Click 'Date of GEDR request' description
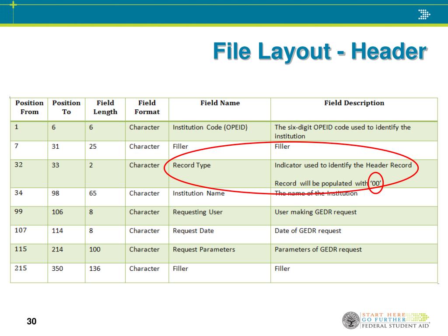The width and height of the screenshot is (448, 336). [x=308, y=231]
